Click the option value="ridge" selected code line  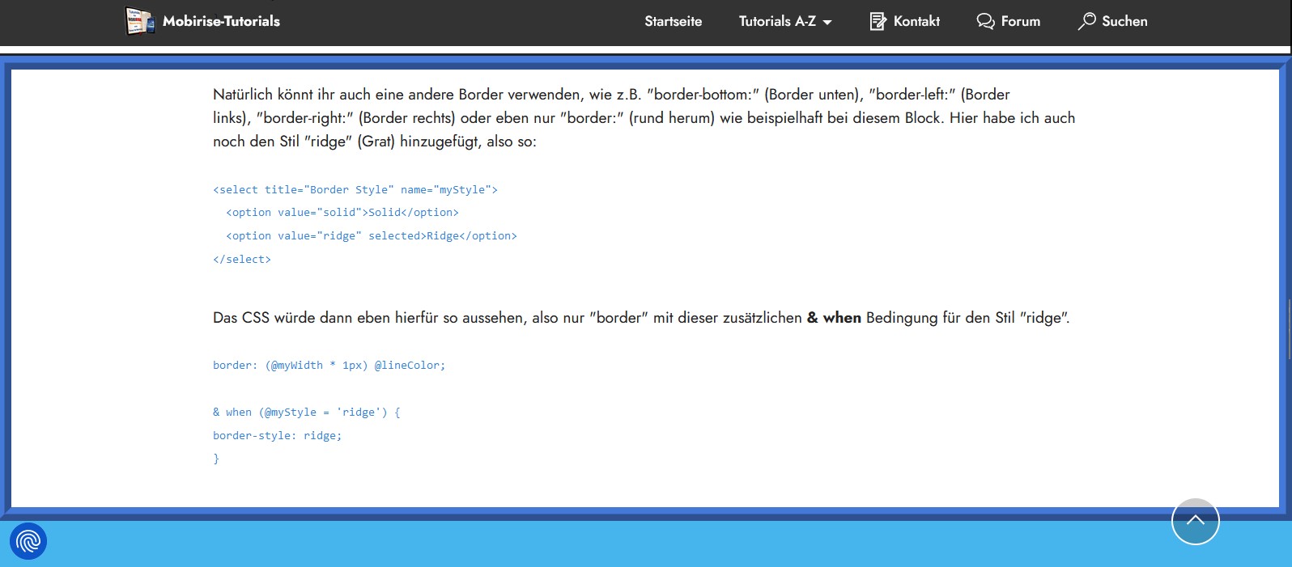coord(371,235)
